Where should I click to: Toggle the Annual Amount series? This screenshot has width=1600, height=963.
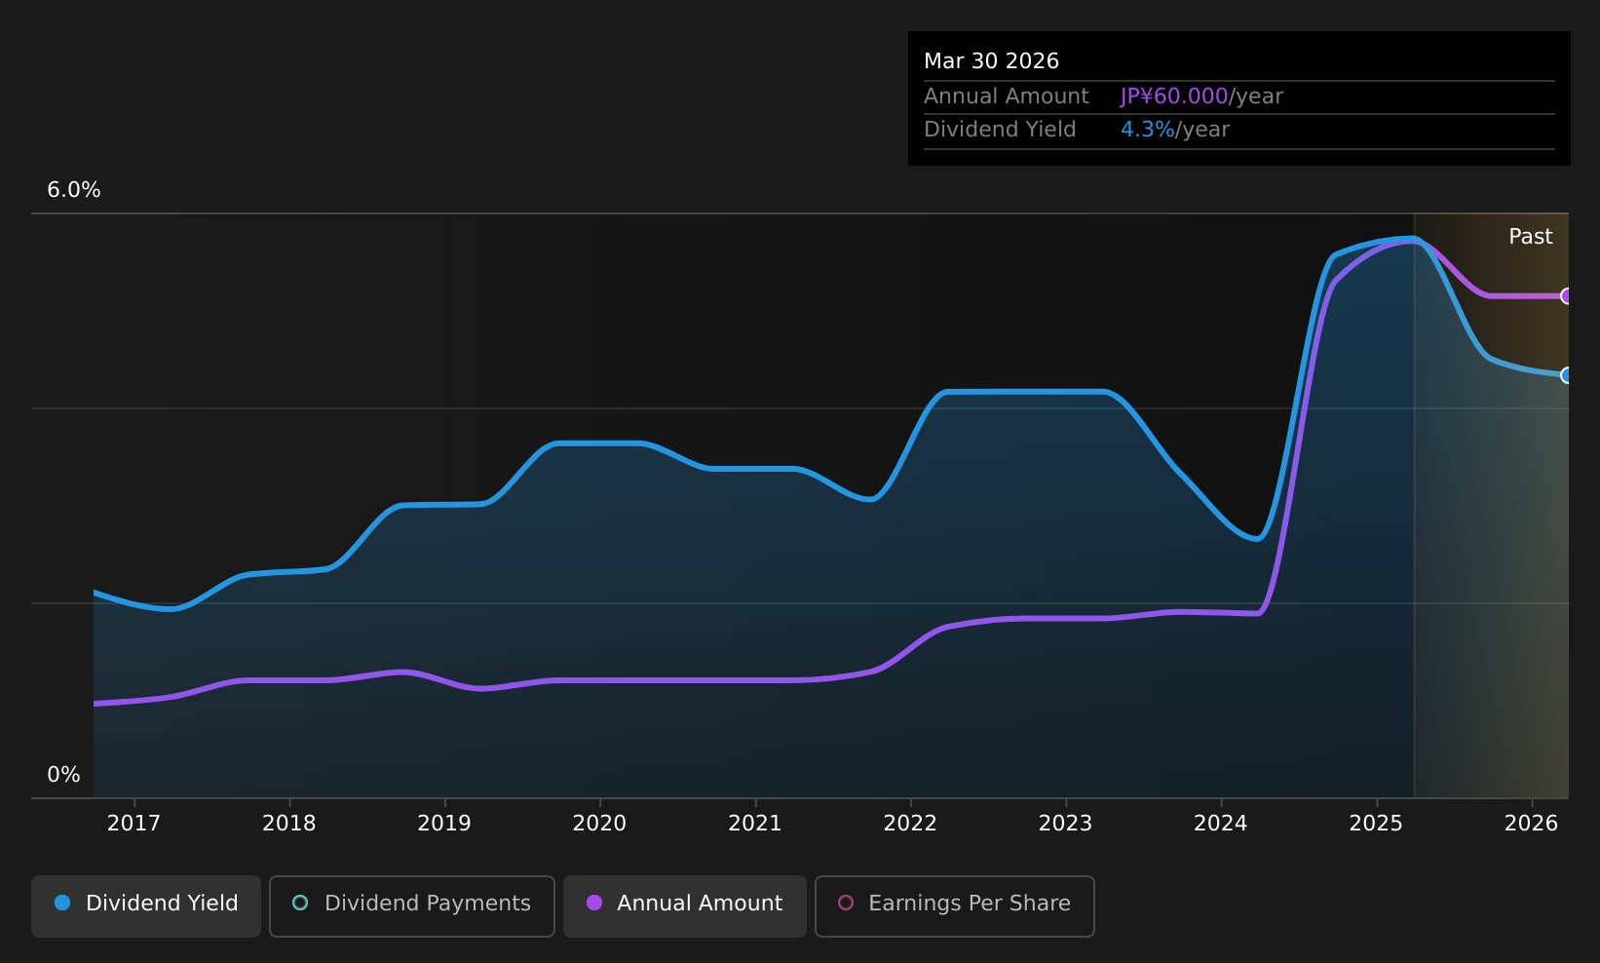tap(685, 905)
